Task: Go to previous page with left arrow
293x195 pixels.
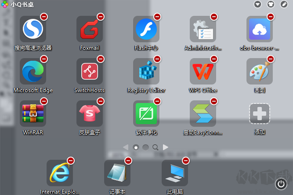Action: [126, 147]
